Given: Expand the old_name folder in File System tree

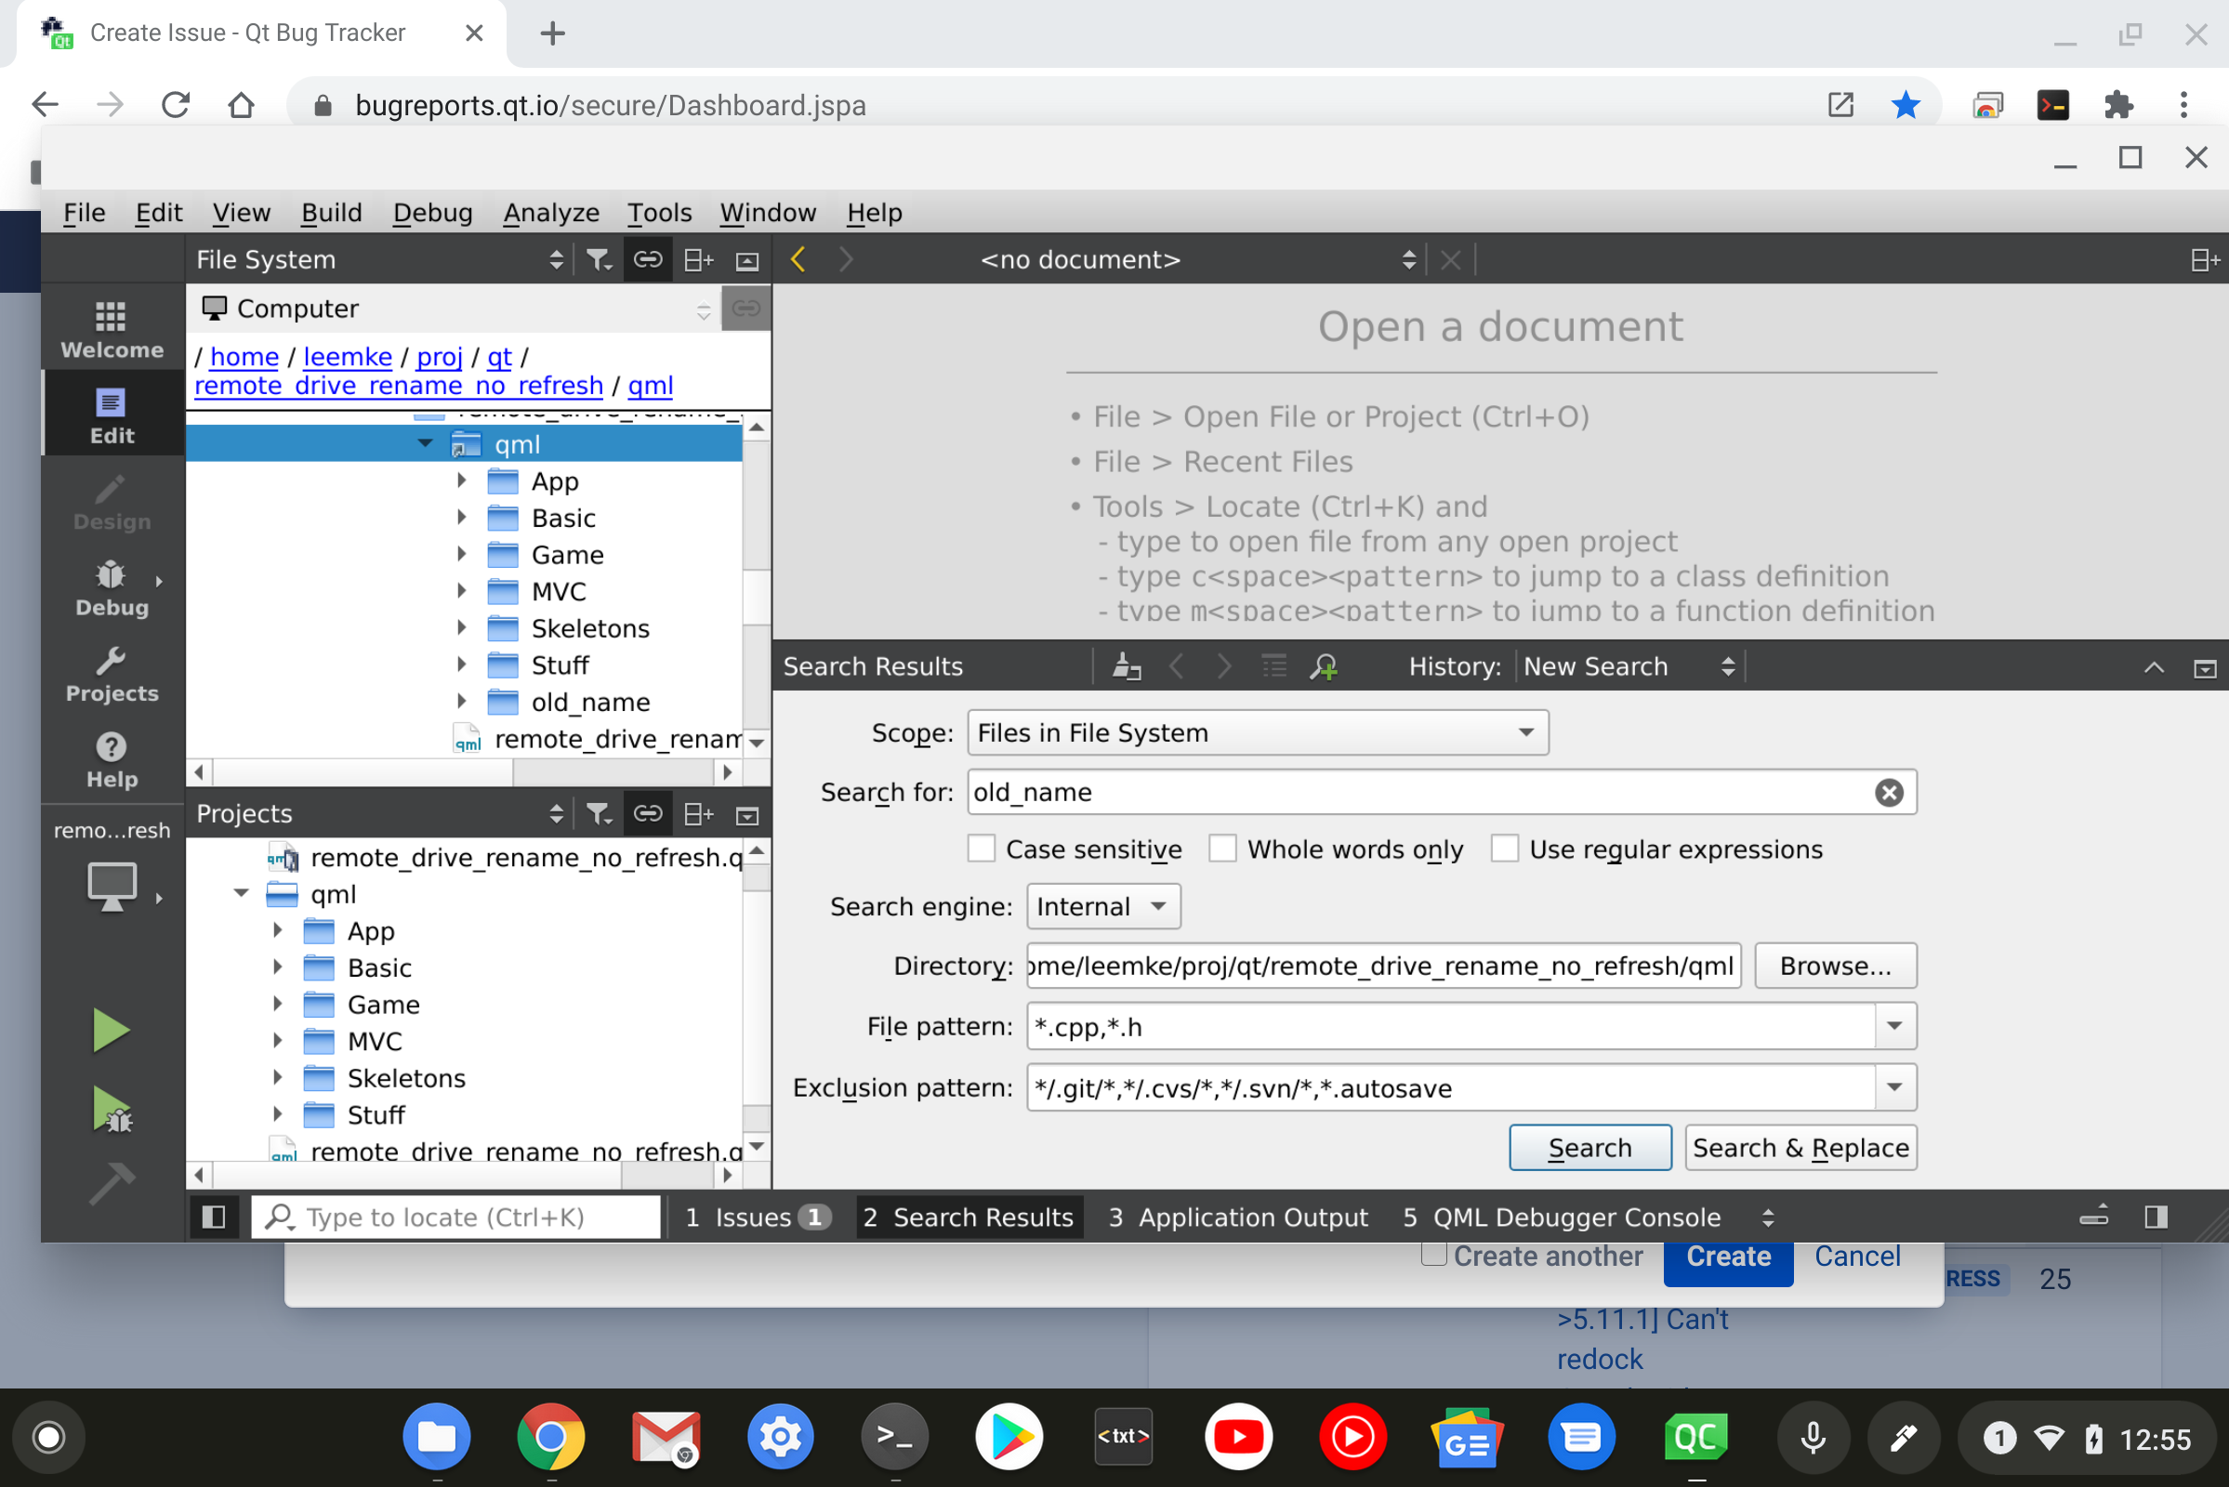Looking at the screenshot, I should point(461,702).
